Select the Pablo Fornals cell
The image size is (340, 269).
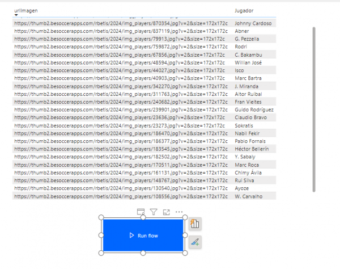point(250,141)
